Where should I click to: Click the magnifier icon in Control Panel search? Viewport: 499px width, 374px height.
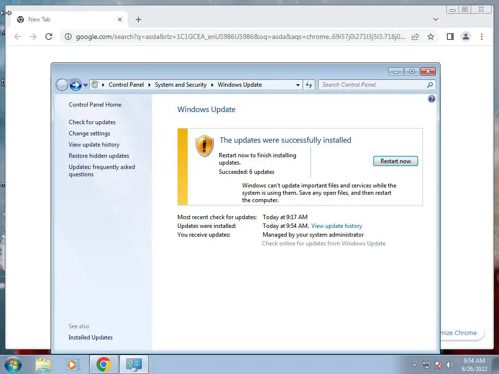pos(430,85)
